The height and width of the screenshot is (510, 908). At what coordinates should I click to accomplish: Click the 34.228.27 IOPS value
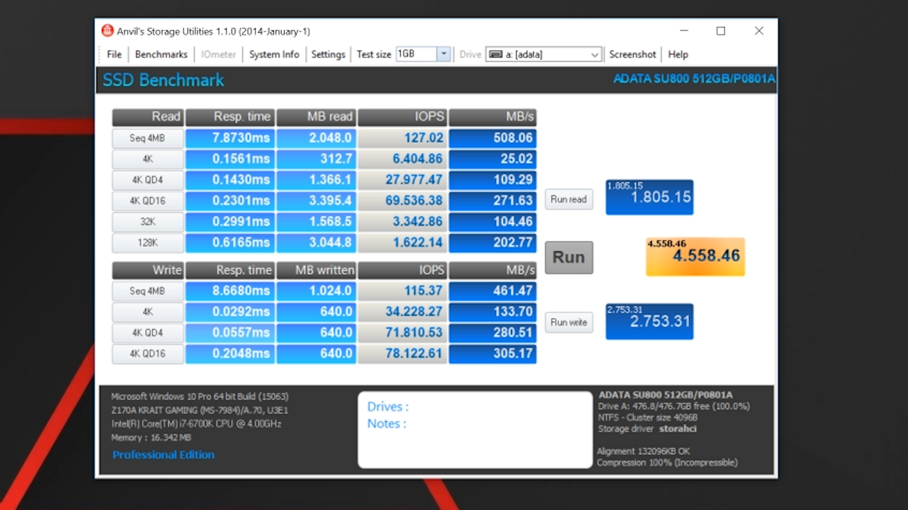pyautogui.click(x=402, y=312)
